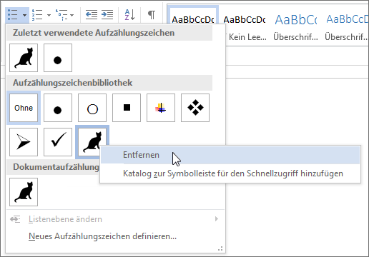Open the Numbering dropdown arrow
Image resolution: width=369 pixels, height=257 pixels.
49,15
